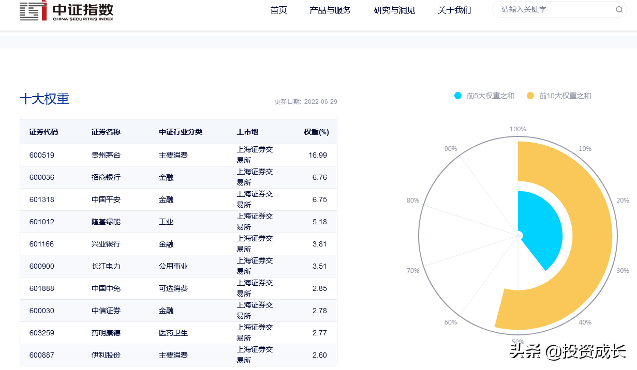Screen dimensions: 637x370
Task: Open the 研究与洞见 menu
Action: point(394,10)
